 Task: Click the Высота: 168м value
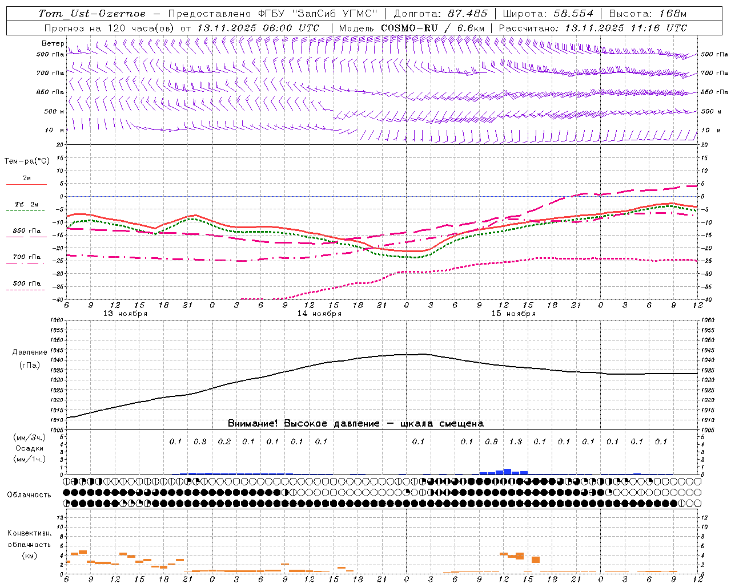pos(648,14)
